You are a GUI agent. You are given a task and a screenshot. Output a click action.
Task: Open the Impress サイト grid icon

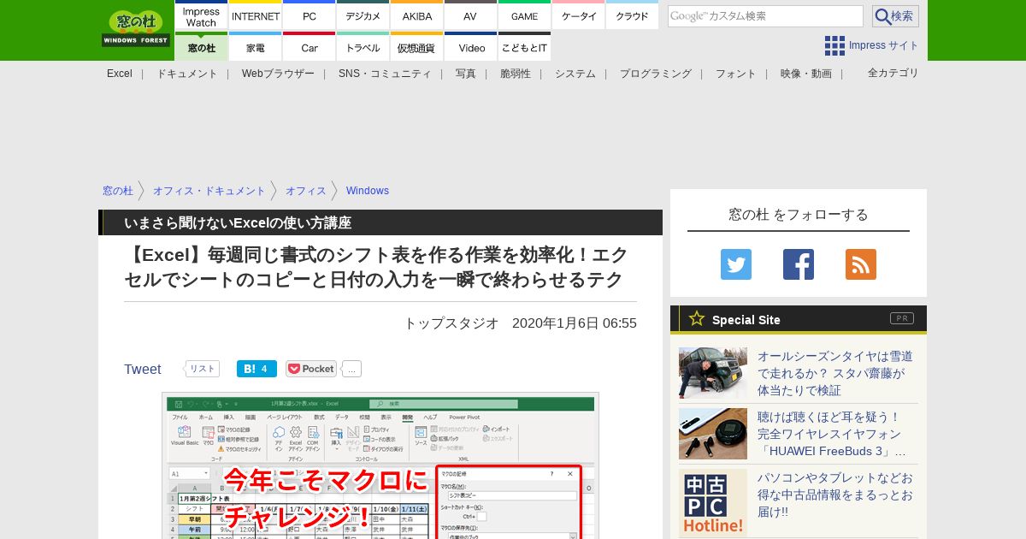[834, 45]
